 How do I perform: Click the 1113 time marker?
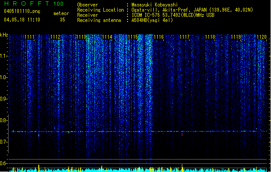tap(81, 37)
